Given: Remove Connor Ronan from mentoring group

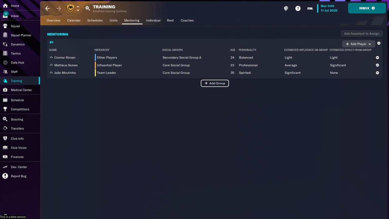Looking at the screenshot, I should pos(377,57).
